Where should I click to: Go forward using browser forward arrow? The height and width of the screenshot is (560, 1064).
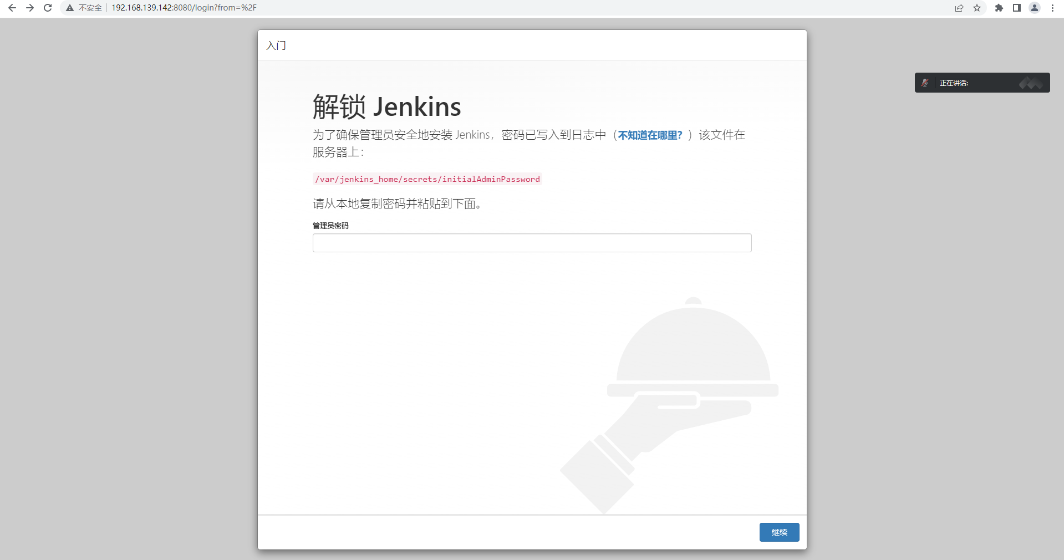click(30, 8)
